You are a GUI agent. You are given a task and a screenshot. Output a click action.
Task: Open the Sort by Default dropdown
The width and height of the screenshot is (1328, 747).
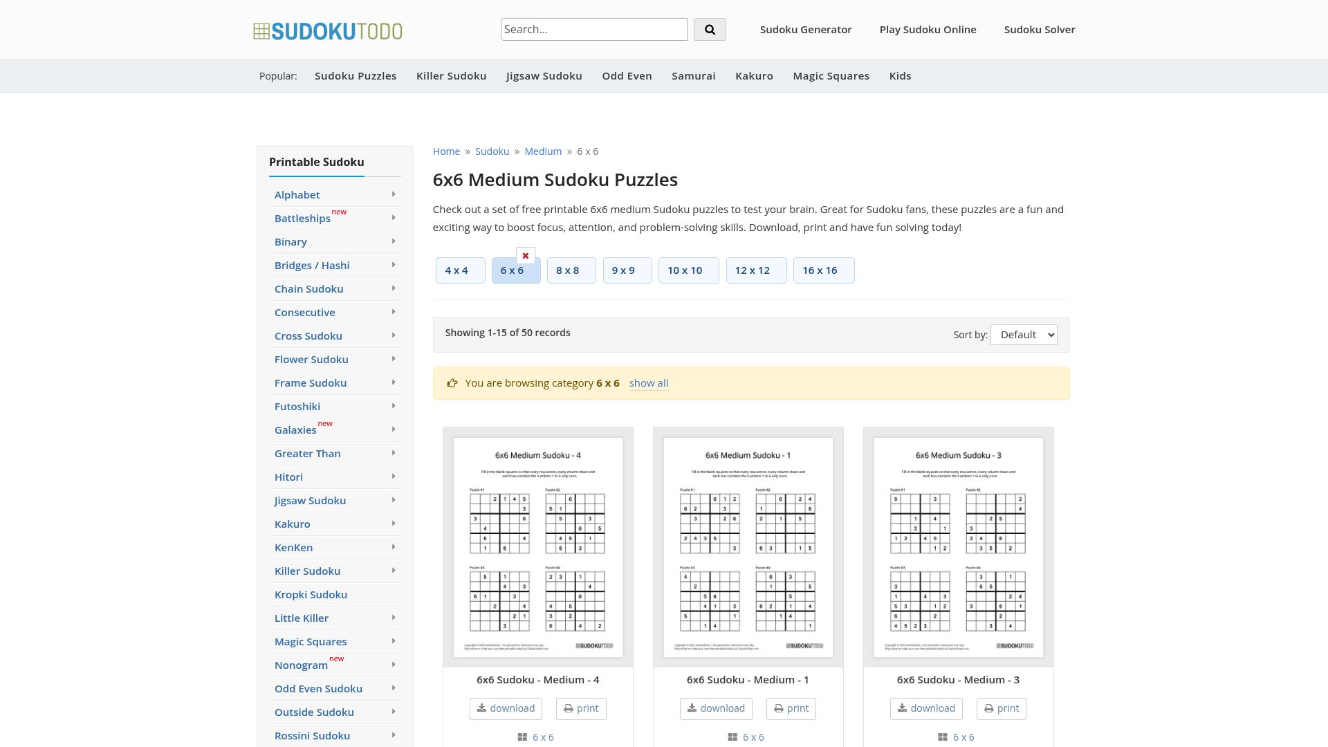pyautogui.click(x=1024, y=335)
